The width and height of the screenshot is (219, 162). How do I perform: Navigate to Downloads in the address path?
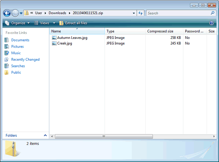57,13
